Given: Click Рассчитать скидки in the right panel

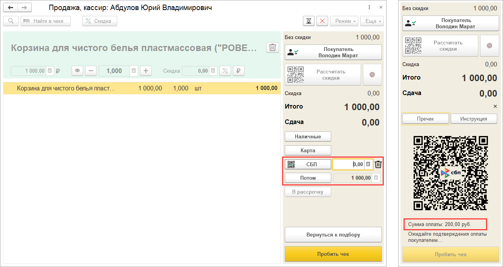Looking at the screenshot, I should [x=440, y=46].
